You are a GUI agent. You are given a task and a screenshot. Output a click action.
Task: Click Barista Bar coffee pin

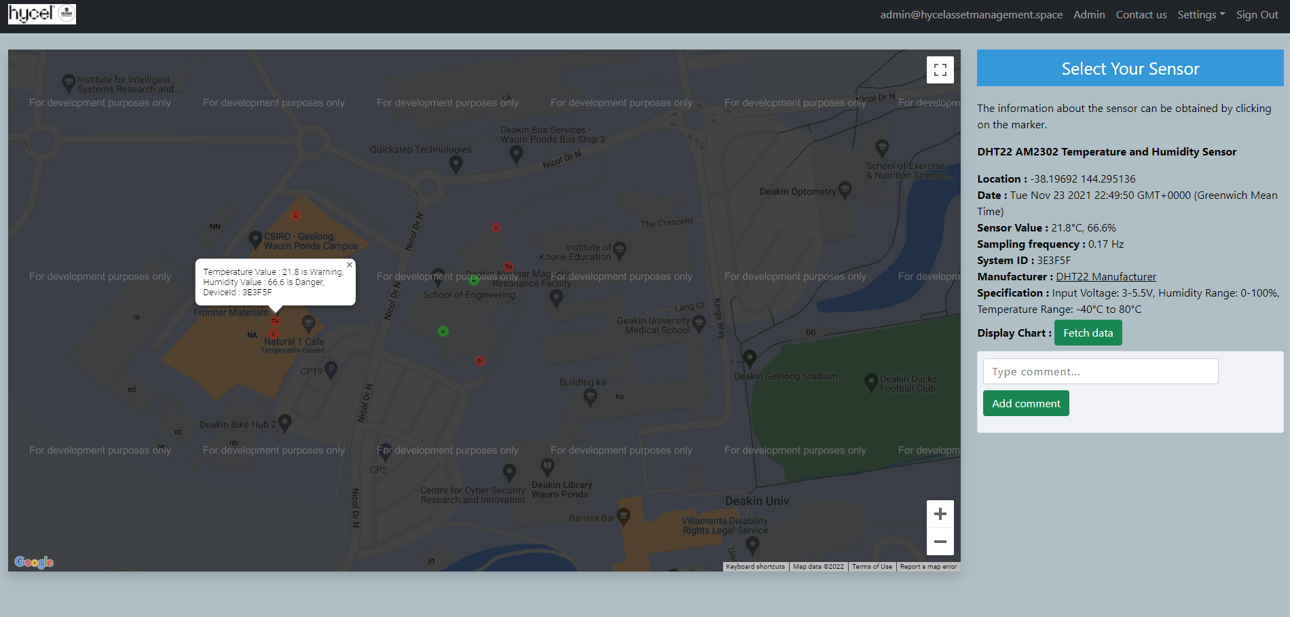click(623, 517)
